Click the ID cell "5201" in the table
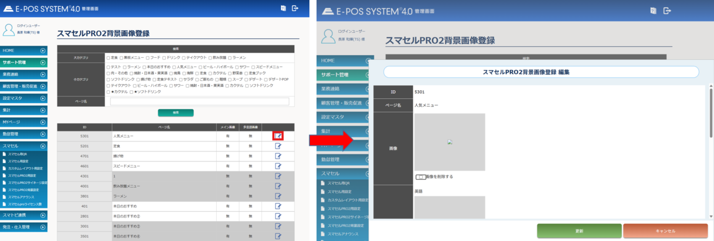The image size is (714, 241). [x=84, y=146]
